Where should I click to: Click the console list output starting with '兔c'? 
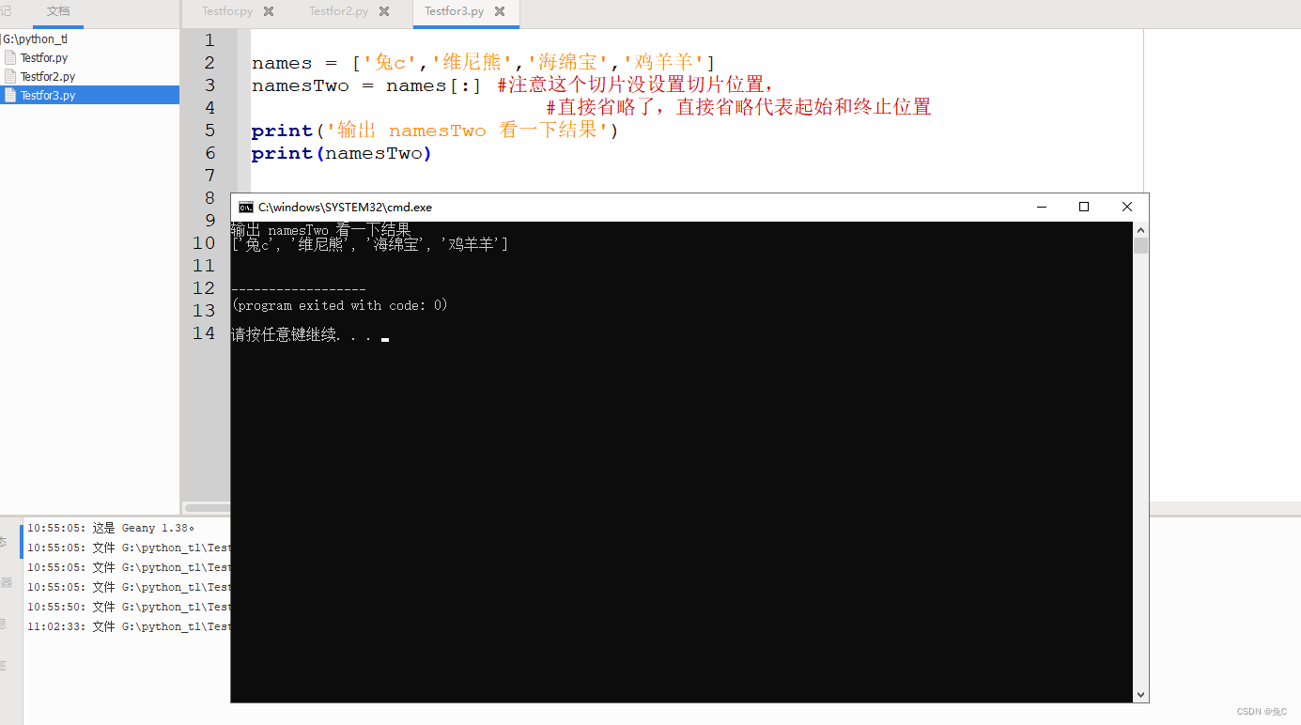point(370,244)
